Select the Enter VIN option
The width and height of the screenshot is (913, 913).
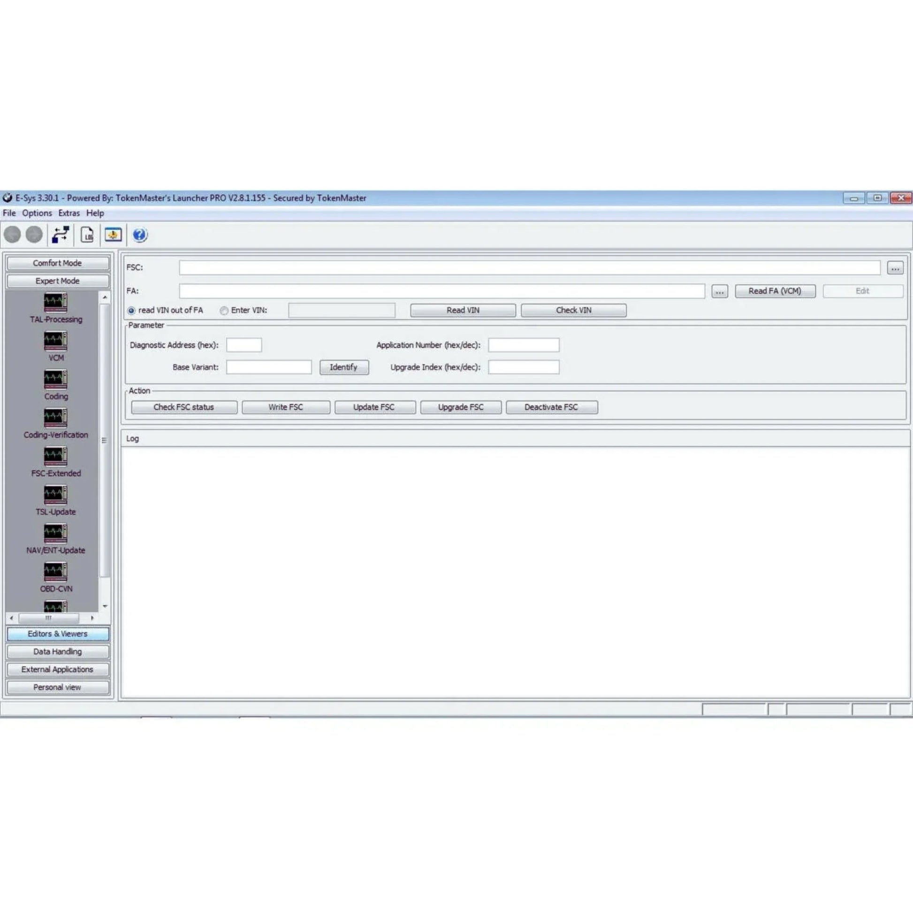tap(223, 311)
